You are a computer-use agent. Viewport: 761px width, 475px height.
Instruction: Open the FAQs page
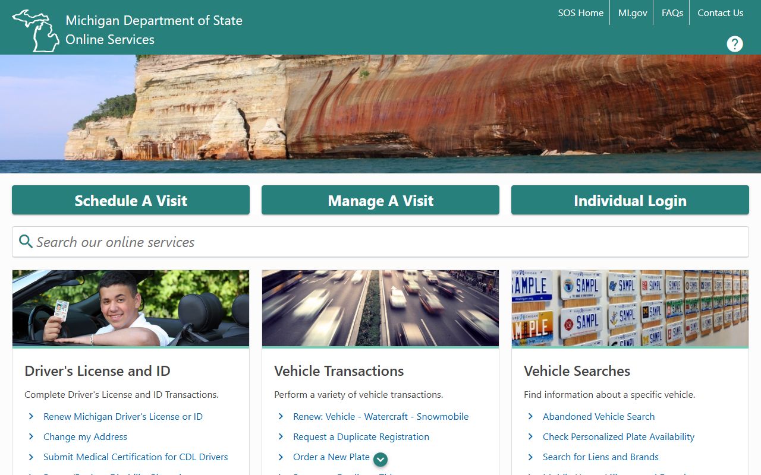pos(672,12)
